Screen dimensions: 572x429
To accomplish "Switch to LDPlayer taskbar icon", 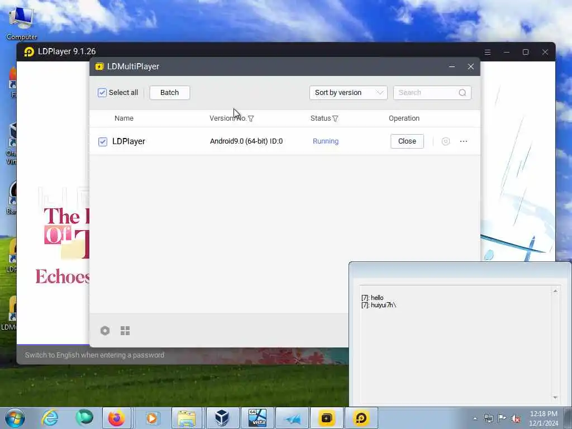I will click(361, 418).
